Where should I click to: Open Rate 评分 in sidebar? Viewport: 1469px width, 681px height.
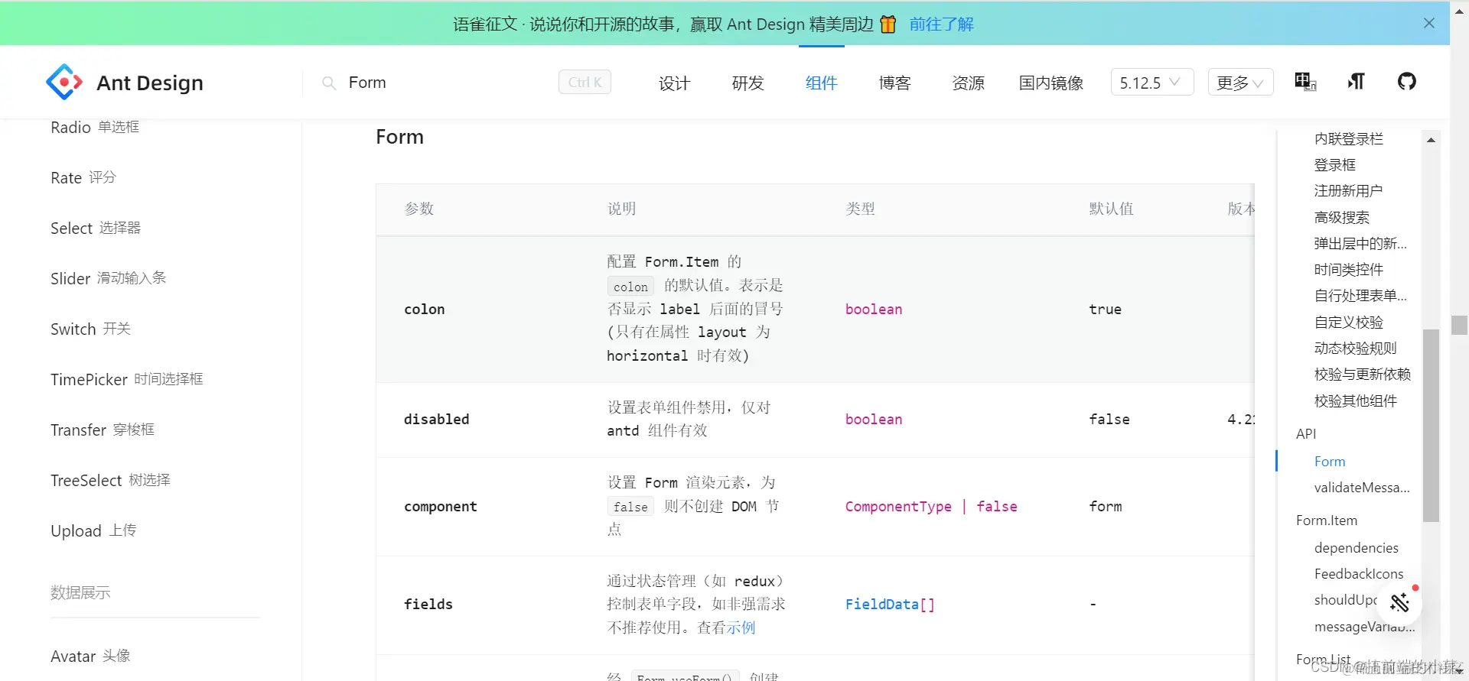tap(83, 177)
